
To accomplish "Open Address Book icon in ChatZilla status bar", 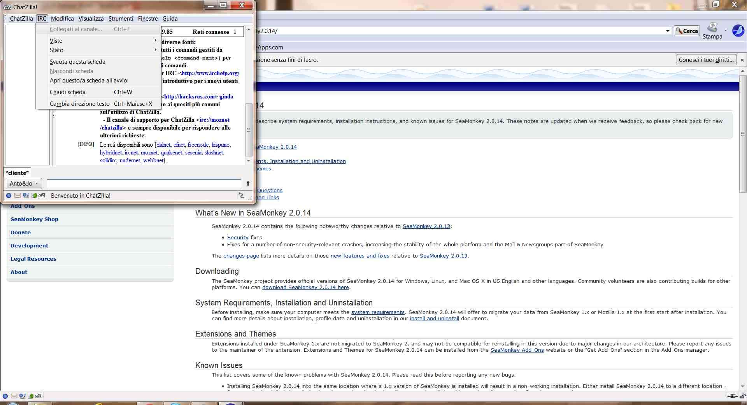I will click(x=34, y=195).
